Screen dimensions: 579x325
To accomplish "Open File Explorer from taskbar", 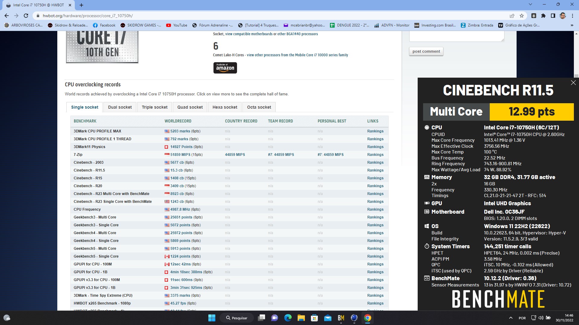I will click(301, 318).
